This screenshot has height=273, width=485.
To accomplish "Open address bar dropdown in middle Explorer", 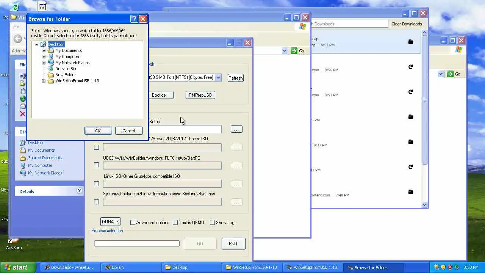I will 285,51.
